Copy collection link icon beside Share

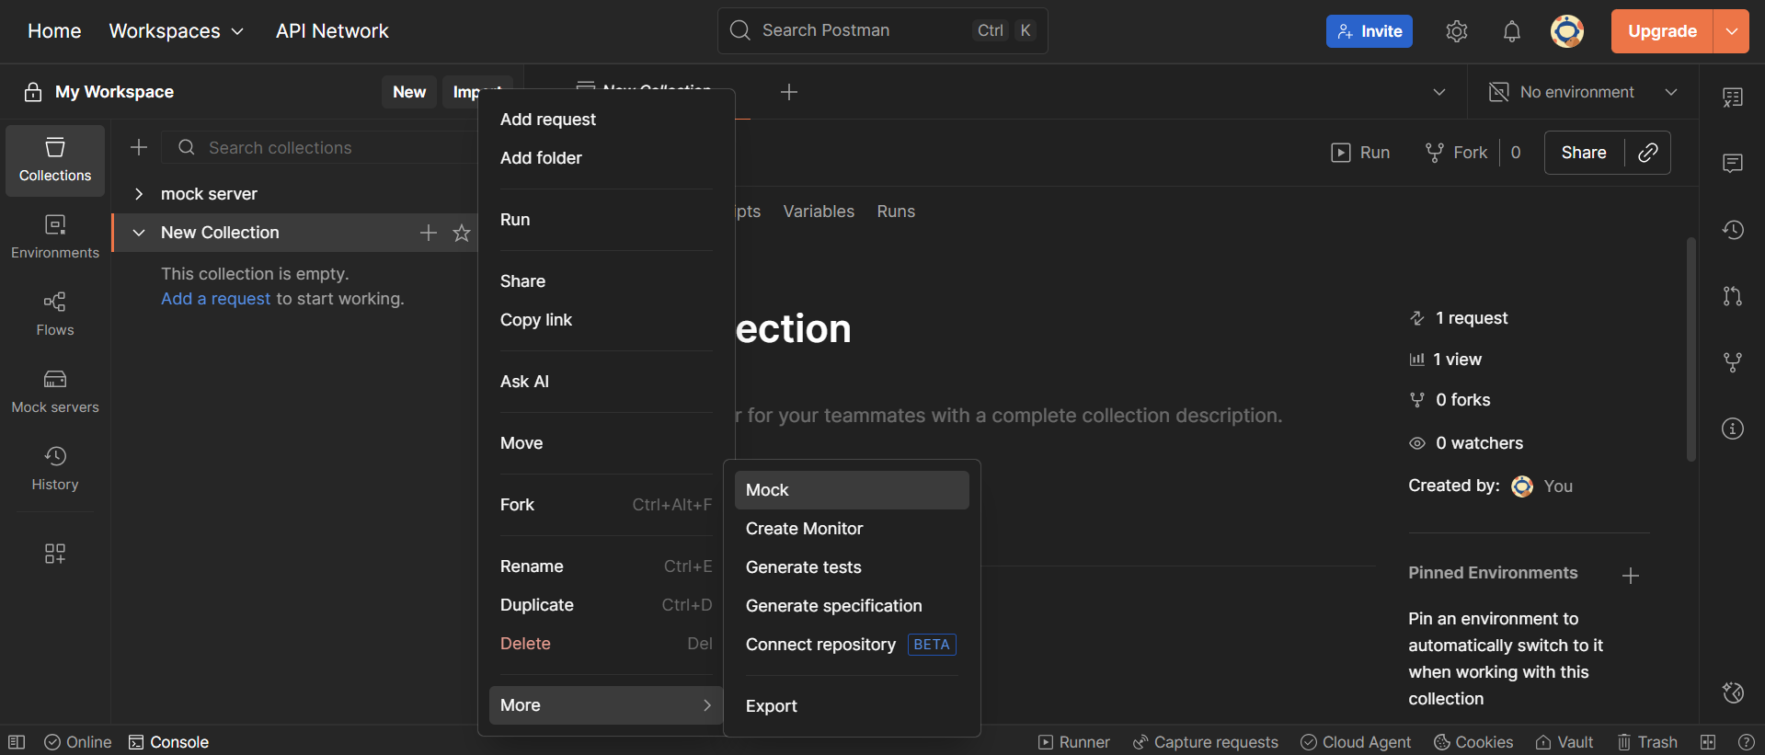point(1648,153)
